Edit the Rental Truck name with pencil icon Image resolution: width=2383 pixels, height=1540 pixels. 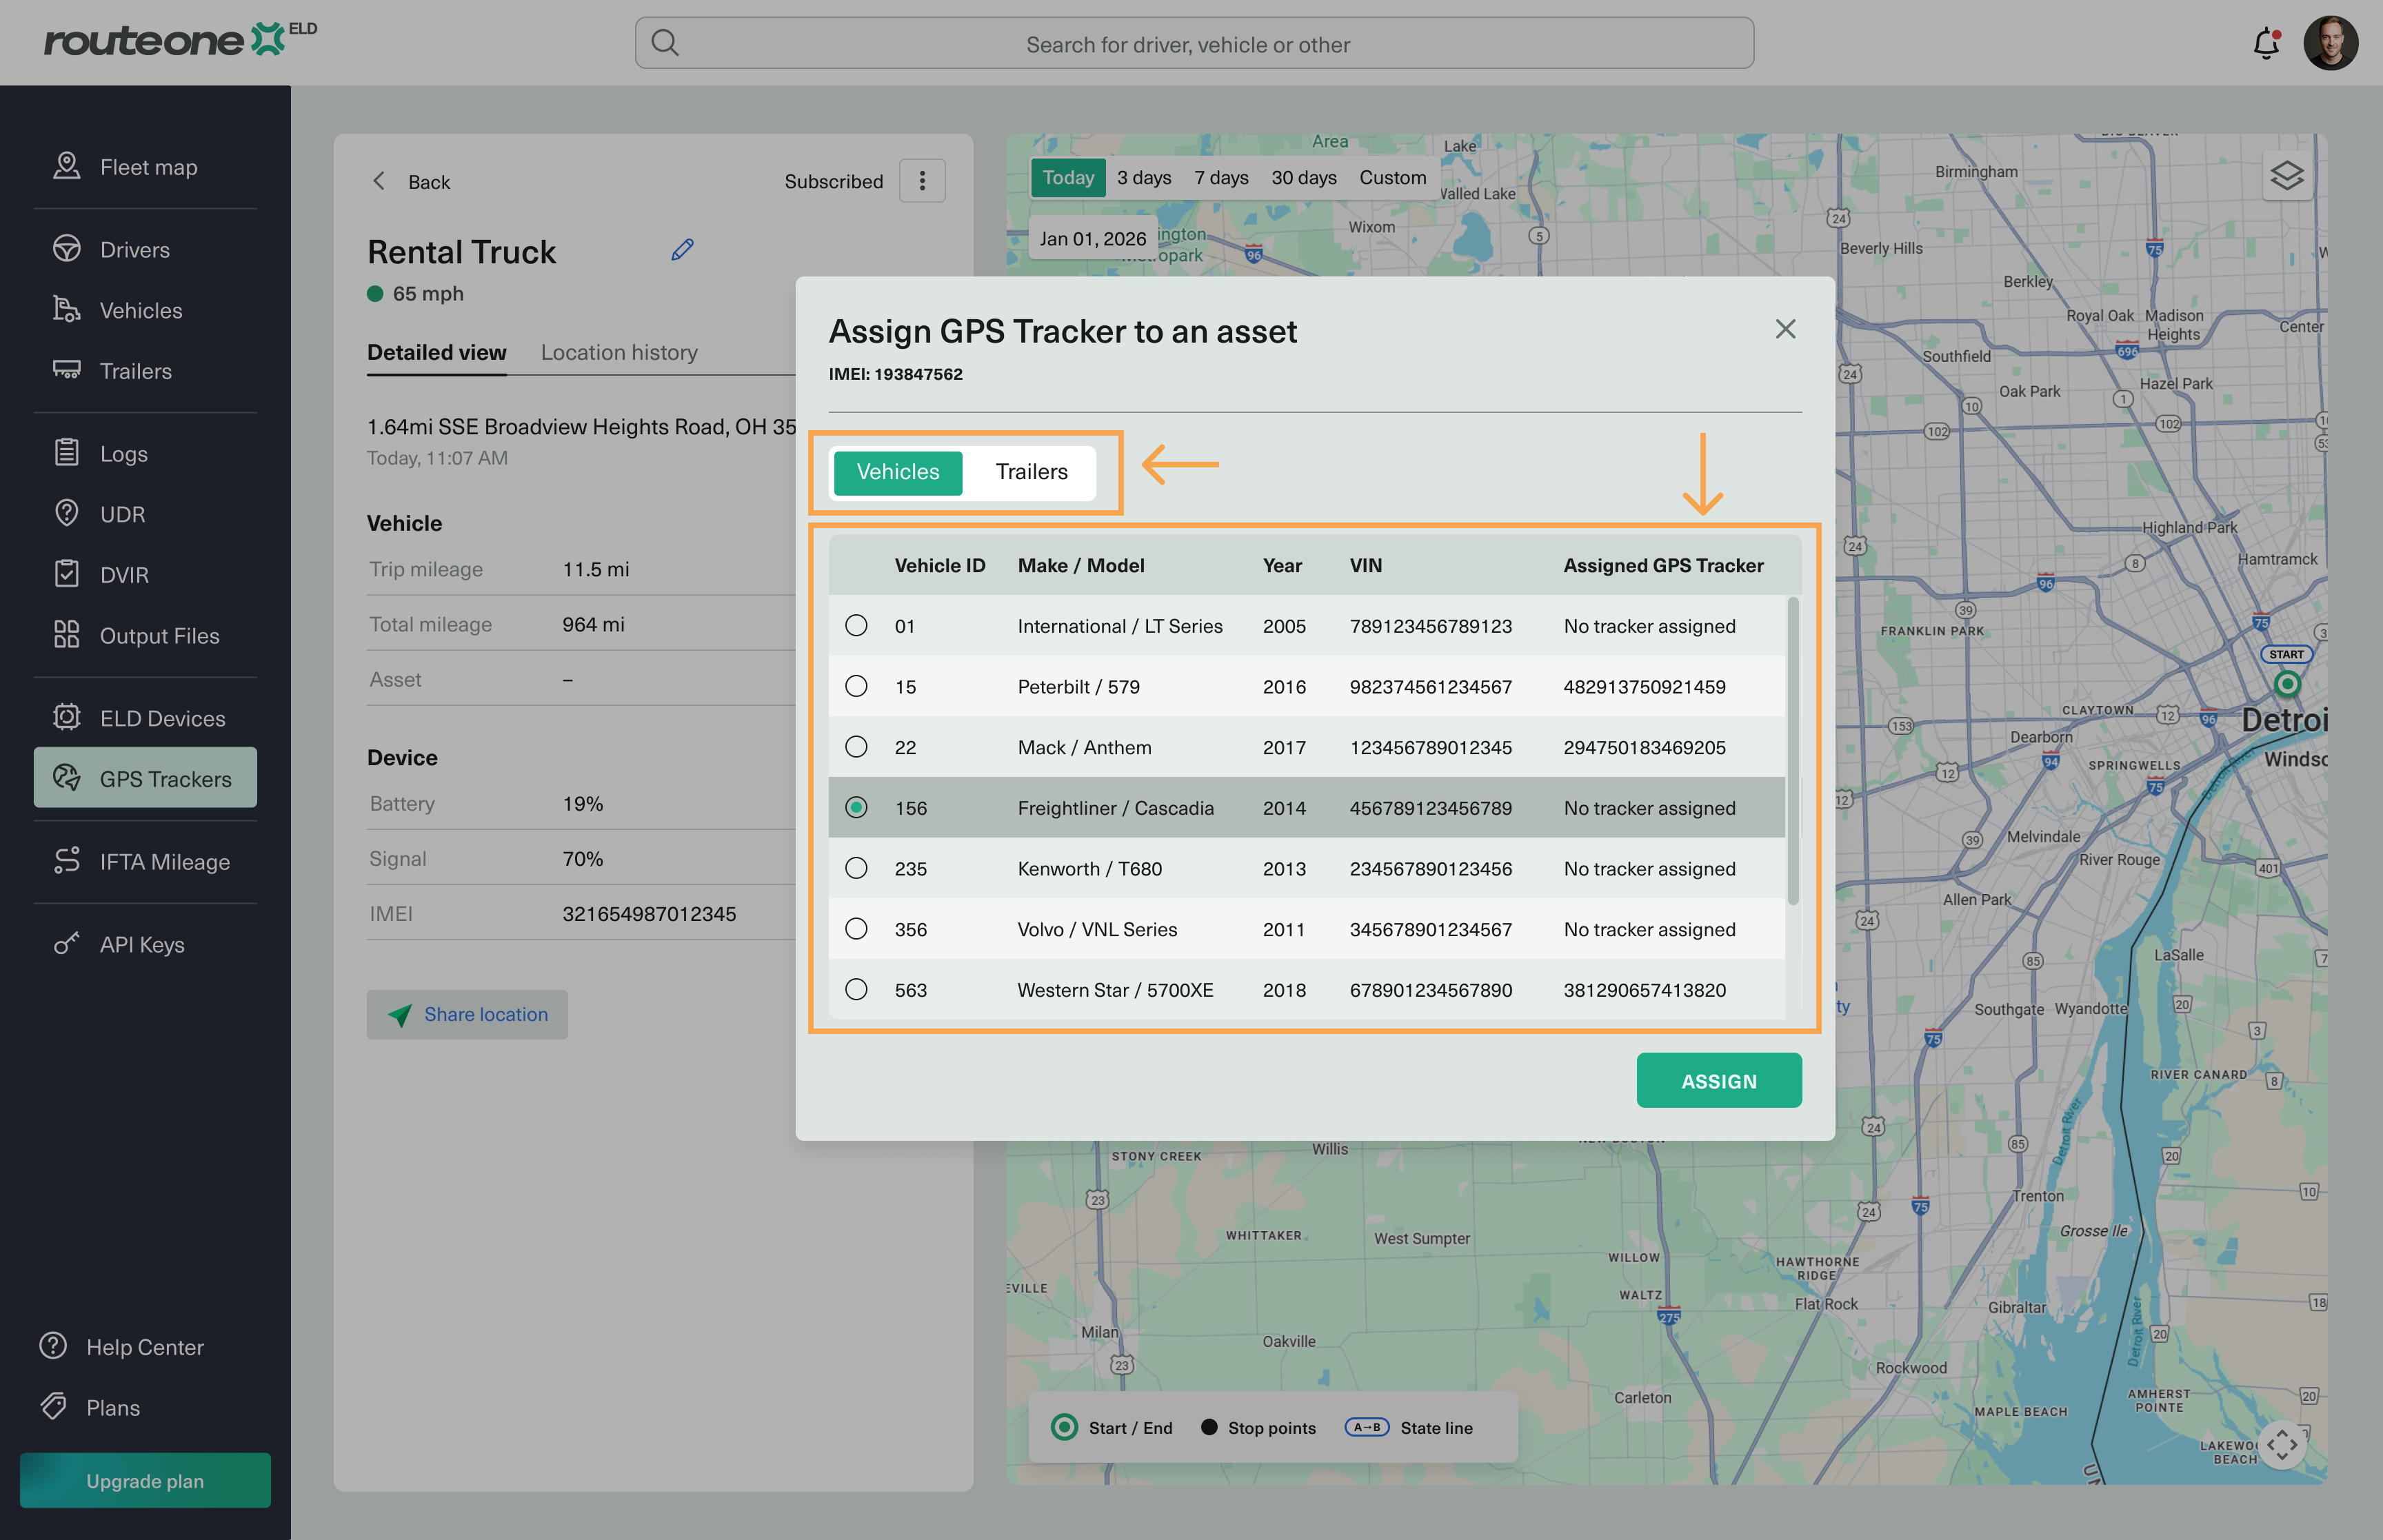[683, 250]
